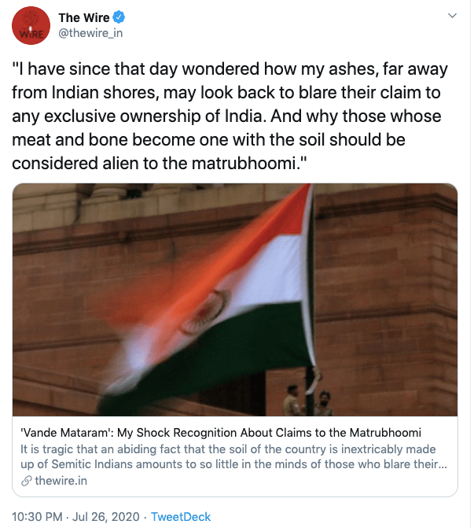The width and height of the screenshot is (474, 528).
Task: Click the article preview flag image
Action: [235, 299]
